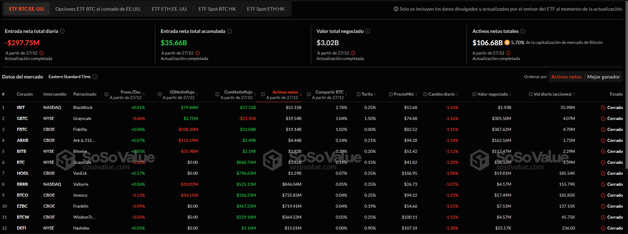628x234 pixels.
Task: Sort by PrecioMkt column arrows
Action: 416,94
